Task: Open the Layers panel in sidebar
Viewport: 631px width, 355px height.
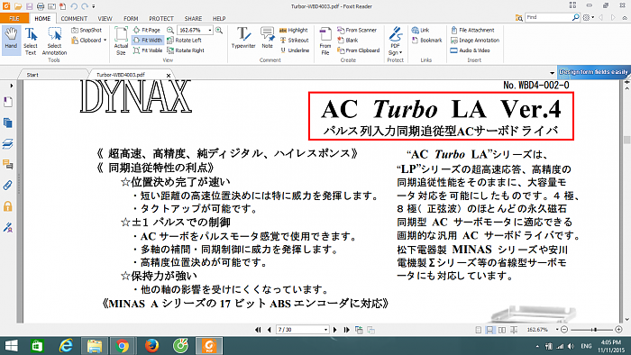Action: (7, 143)
